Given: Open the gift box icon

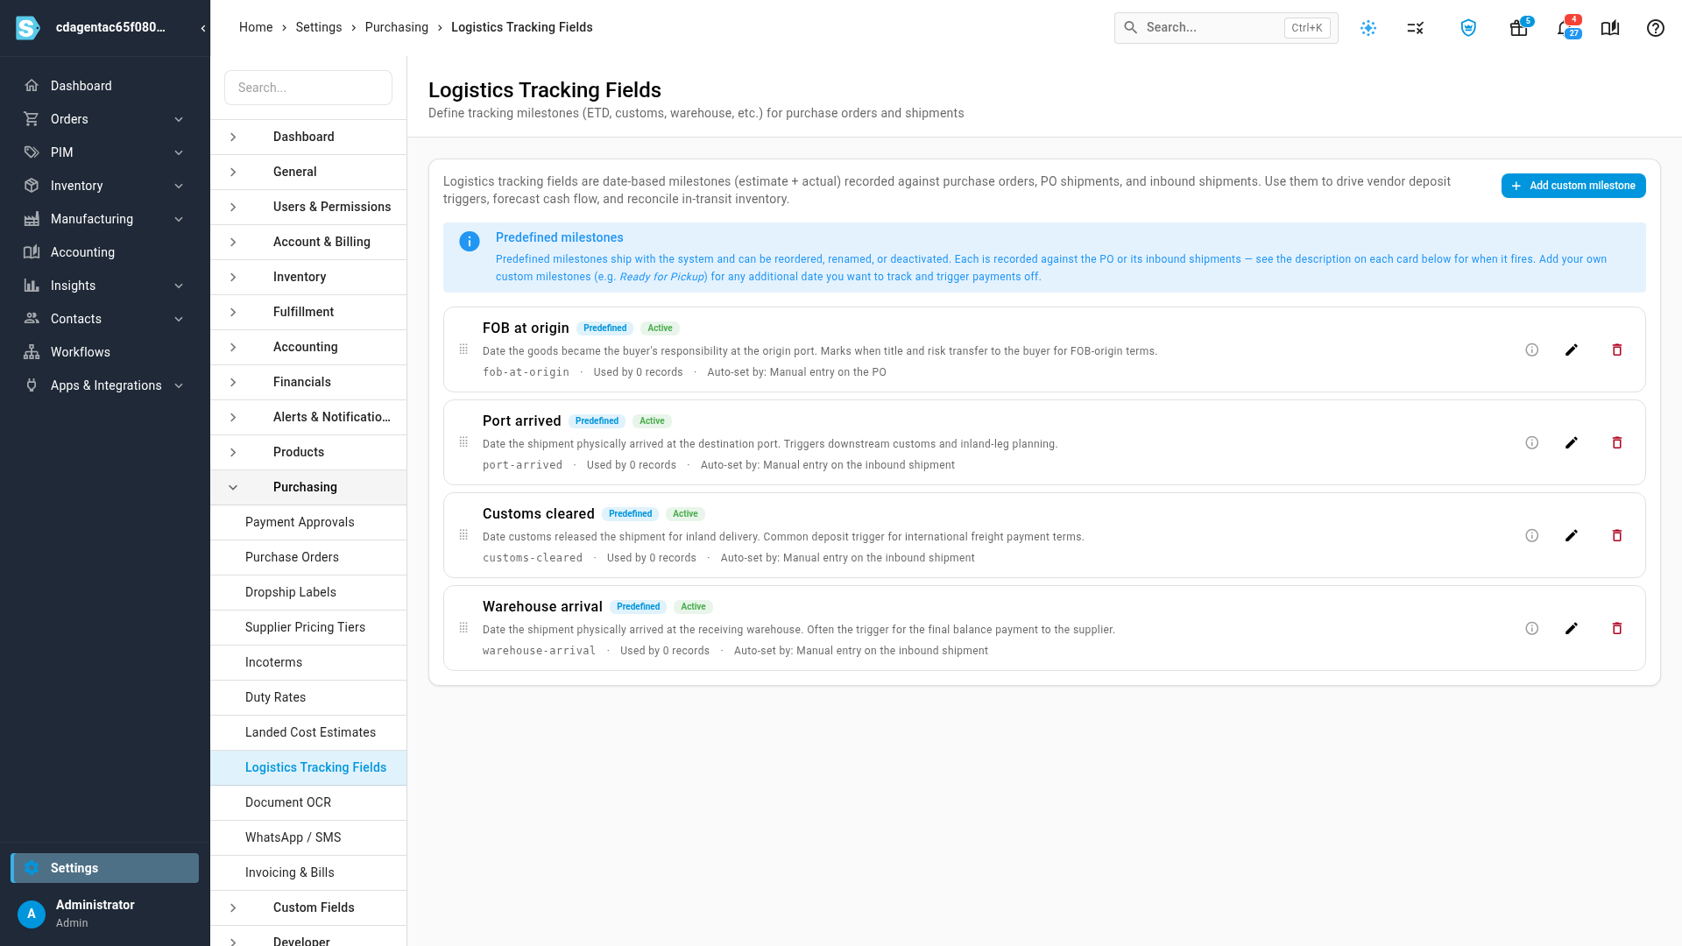Looking at the screenshot, I should tap(1519, 28).
